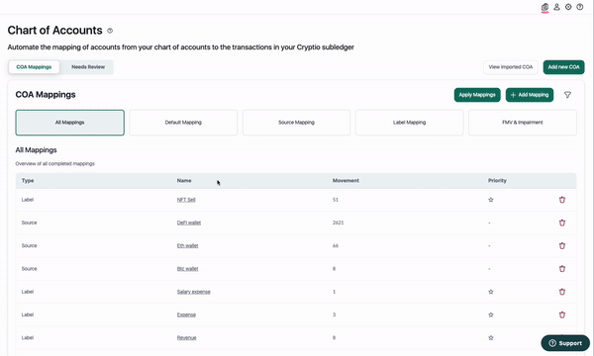Viewport: 594px width, 356px height.
Task: Open the Support chat button
Action: click(x=565, y=343)
